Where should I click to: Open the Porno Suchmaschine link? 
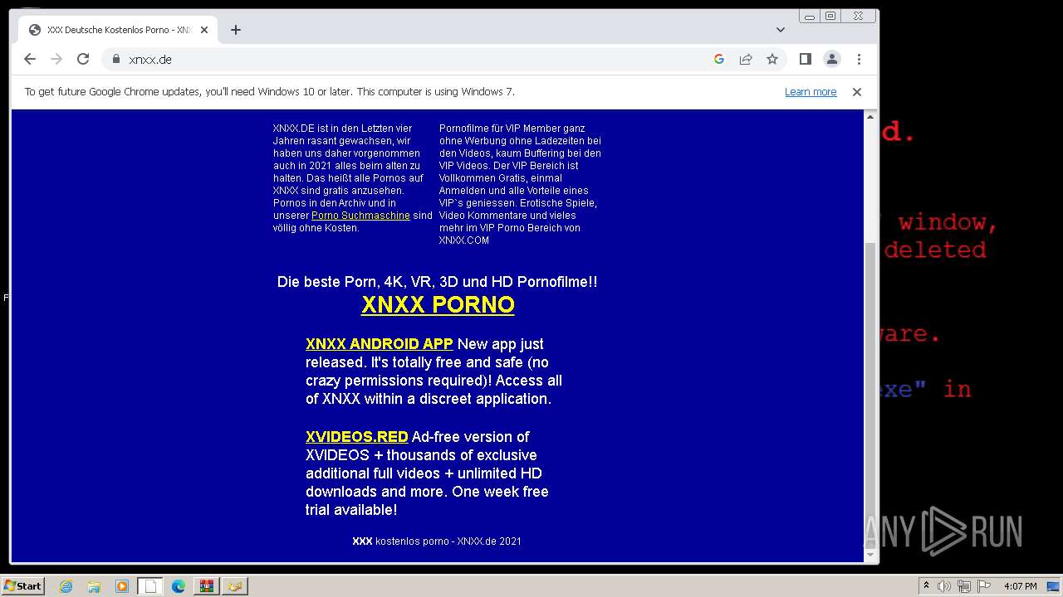(360, 216)
